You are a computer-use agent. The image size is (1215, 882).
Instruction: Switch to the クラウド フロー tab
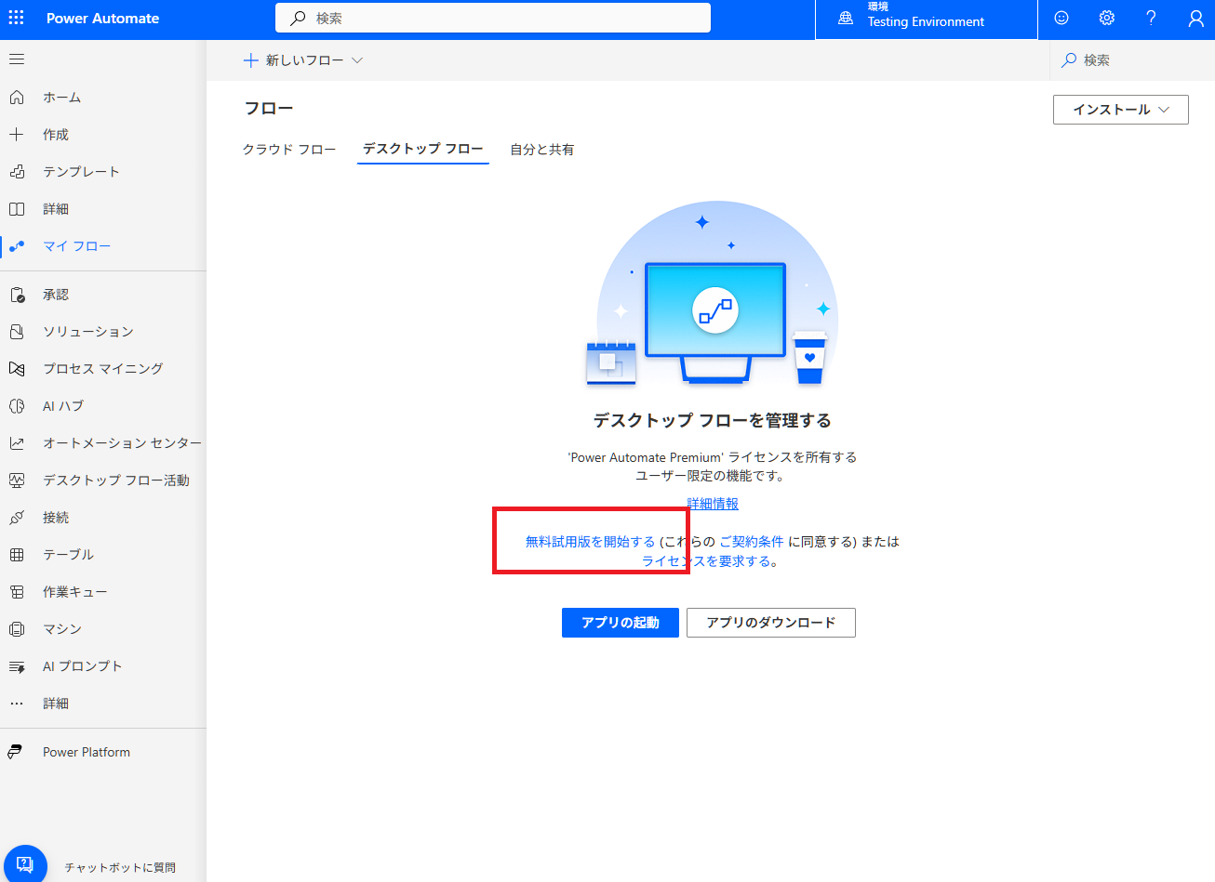pyautogui.click(x=289, y=149)
